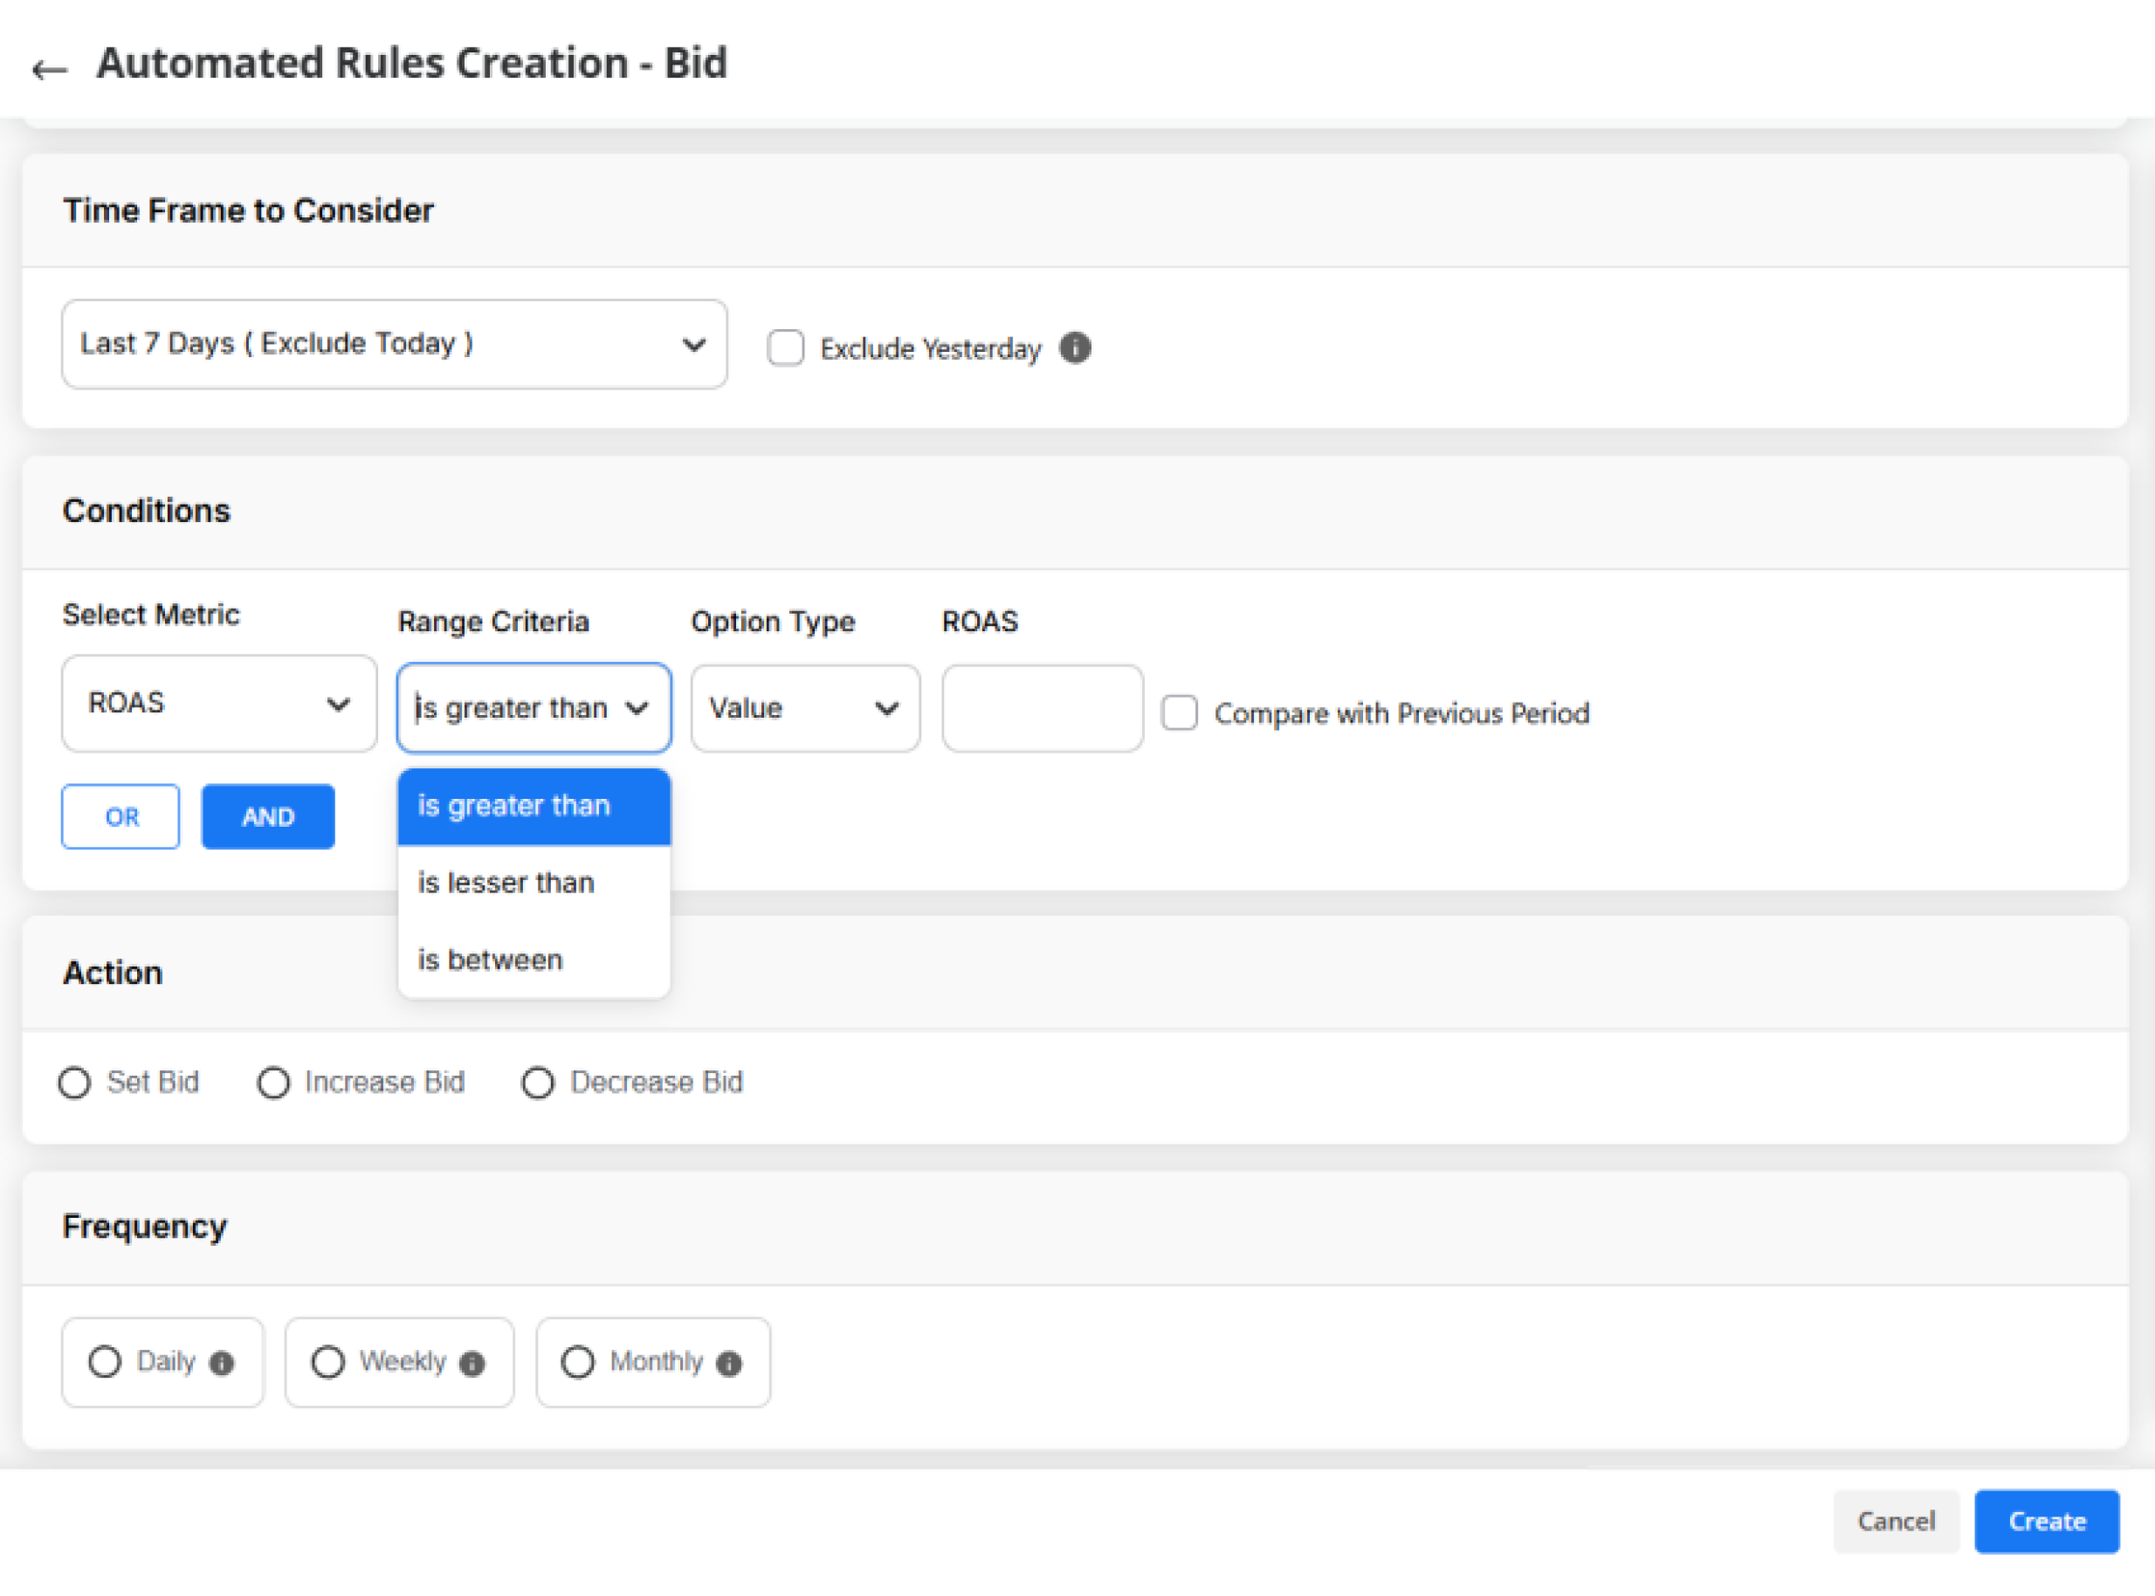Choose 'is lesser than' from the list
This screenshot has width=2155, height=1596.
click(506, 883)
